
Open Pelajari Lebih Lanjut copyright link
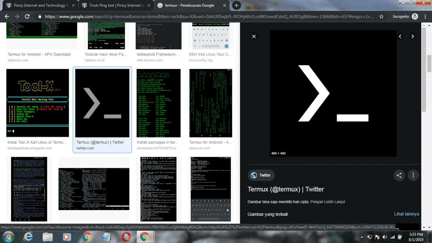(x=328, y=202)
